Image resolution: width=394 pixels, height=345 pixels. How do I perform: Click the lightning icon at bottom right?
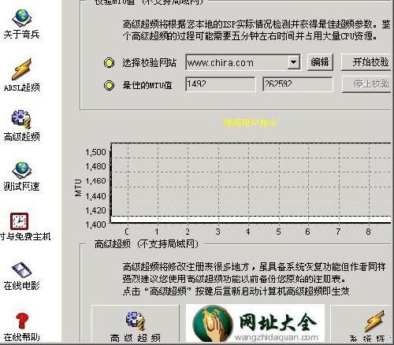click(x=374, y=321)
